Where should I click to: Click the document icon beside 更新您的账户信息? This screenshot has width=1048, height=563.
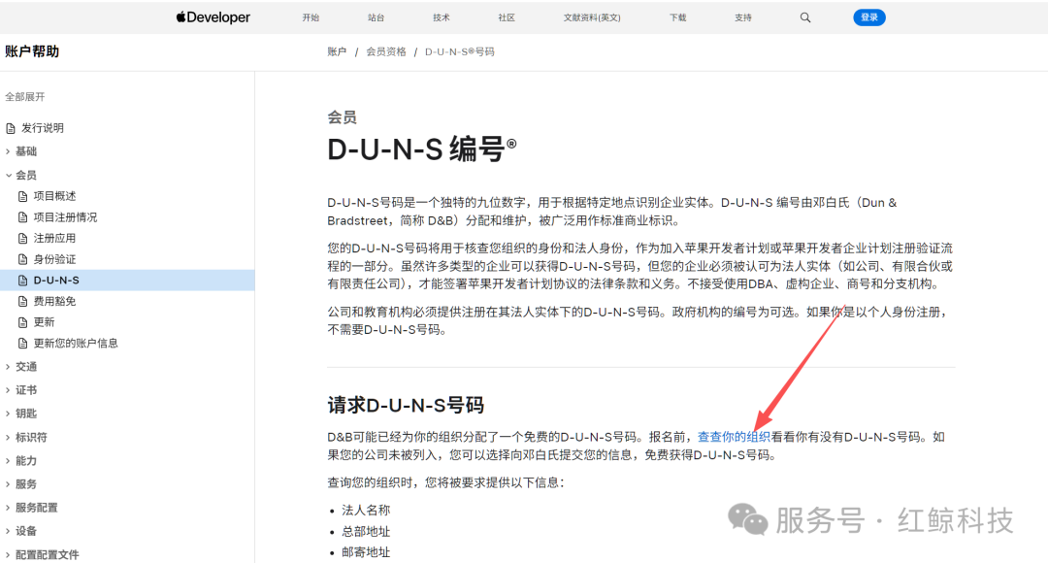(x=22, y=343)
